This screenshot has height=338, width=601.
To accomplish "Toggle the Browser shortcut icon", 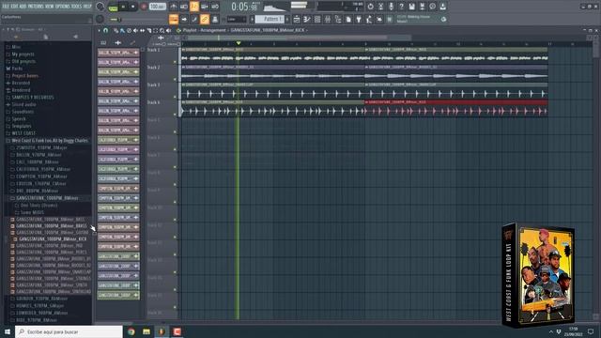I will coord(338,19).
